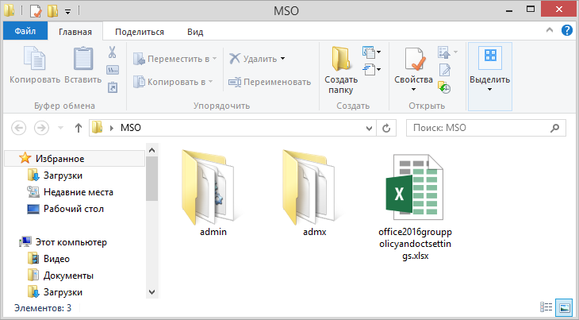Click the Open icon with dropdown arrow
Viewport: 579px width, 320px height.
click(x=447, y=52)
